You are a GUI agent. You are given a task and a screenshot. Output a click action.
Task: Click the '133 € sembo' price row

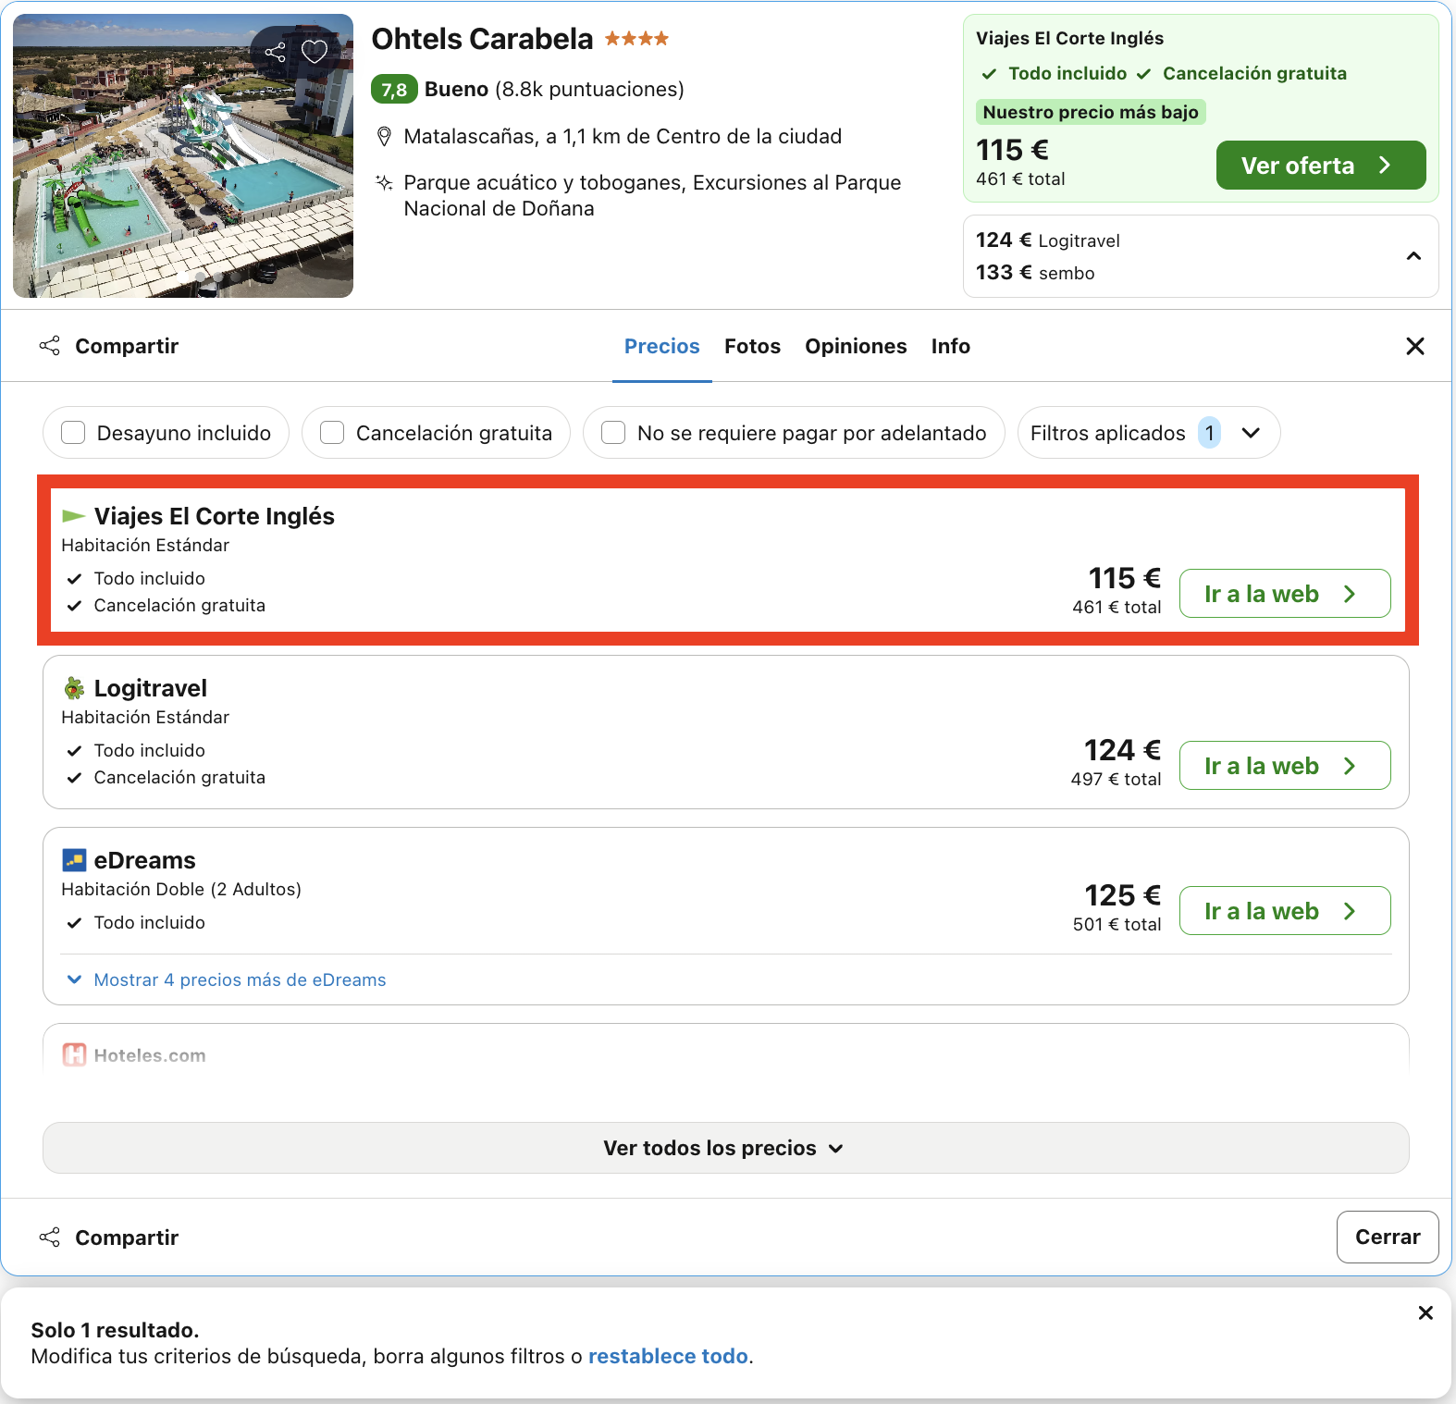[x=1035, y=273]
